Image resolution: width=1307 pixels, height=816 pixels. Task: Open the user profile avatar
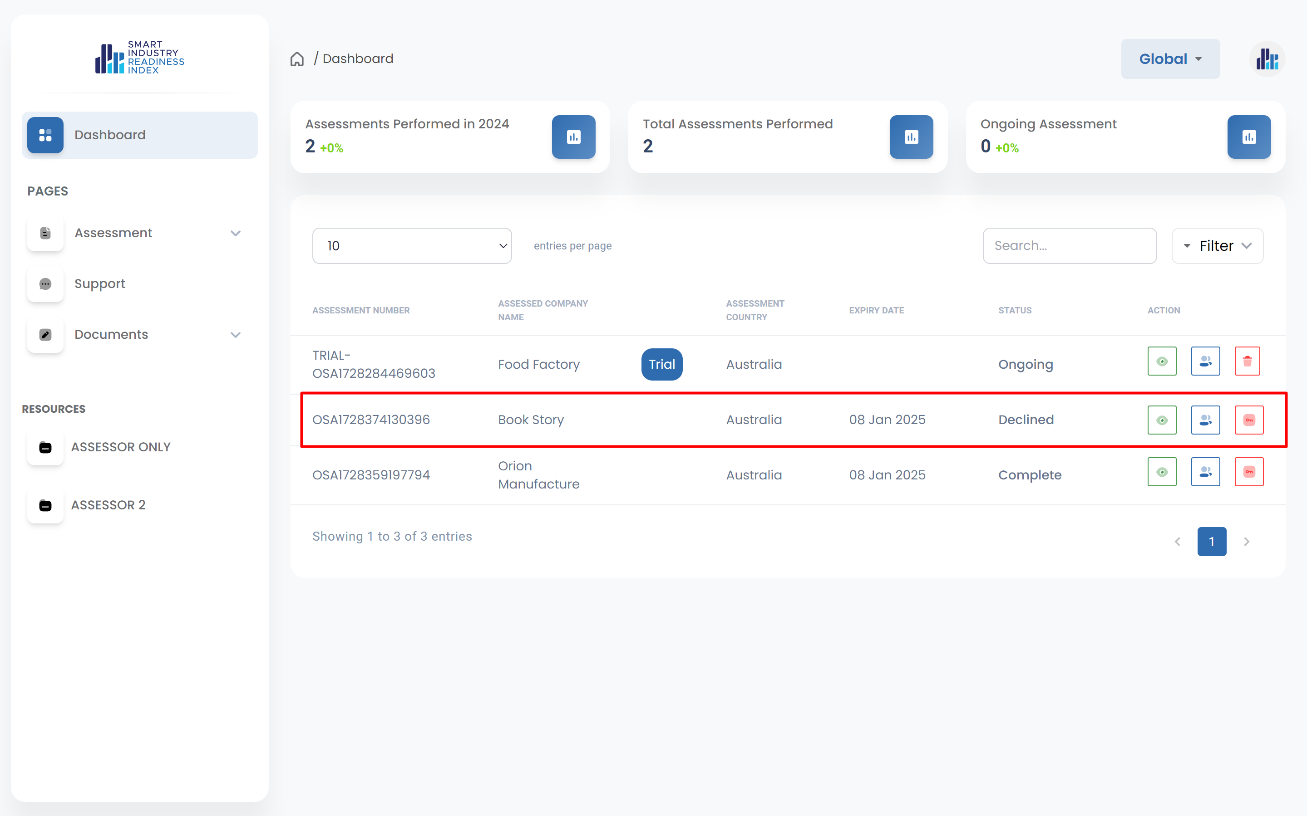[x=1267, y=59]
